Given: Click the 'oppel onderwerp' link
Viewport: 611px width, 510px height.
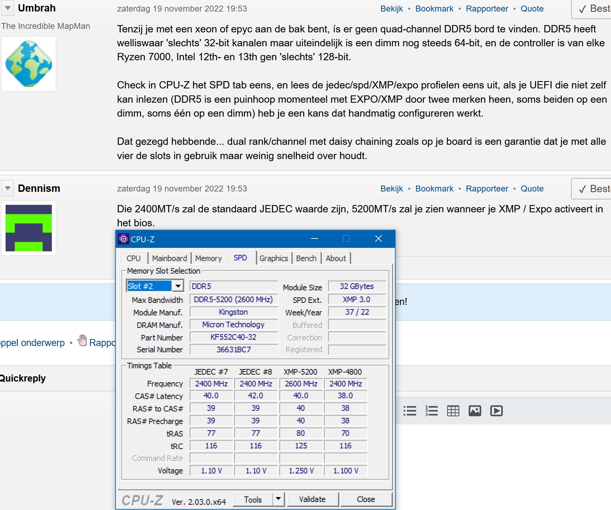Looking at the screenshot, I should coord(32,343).
